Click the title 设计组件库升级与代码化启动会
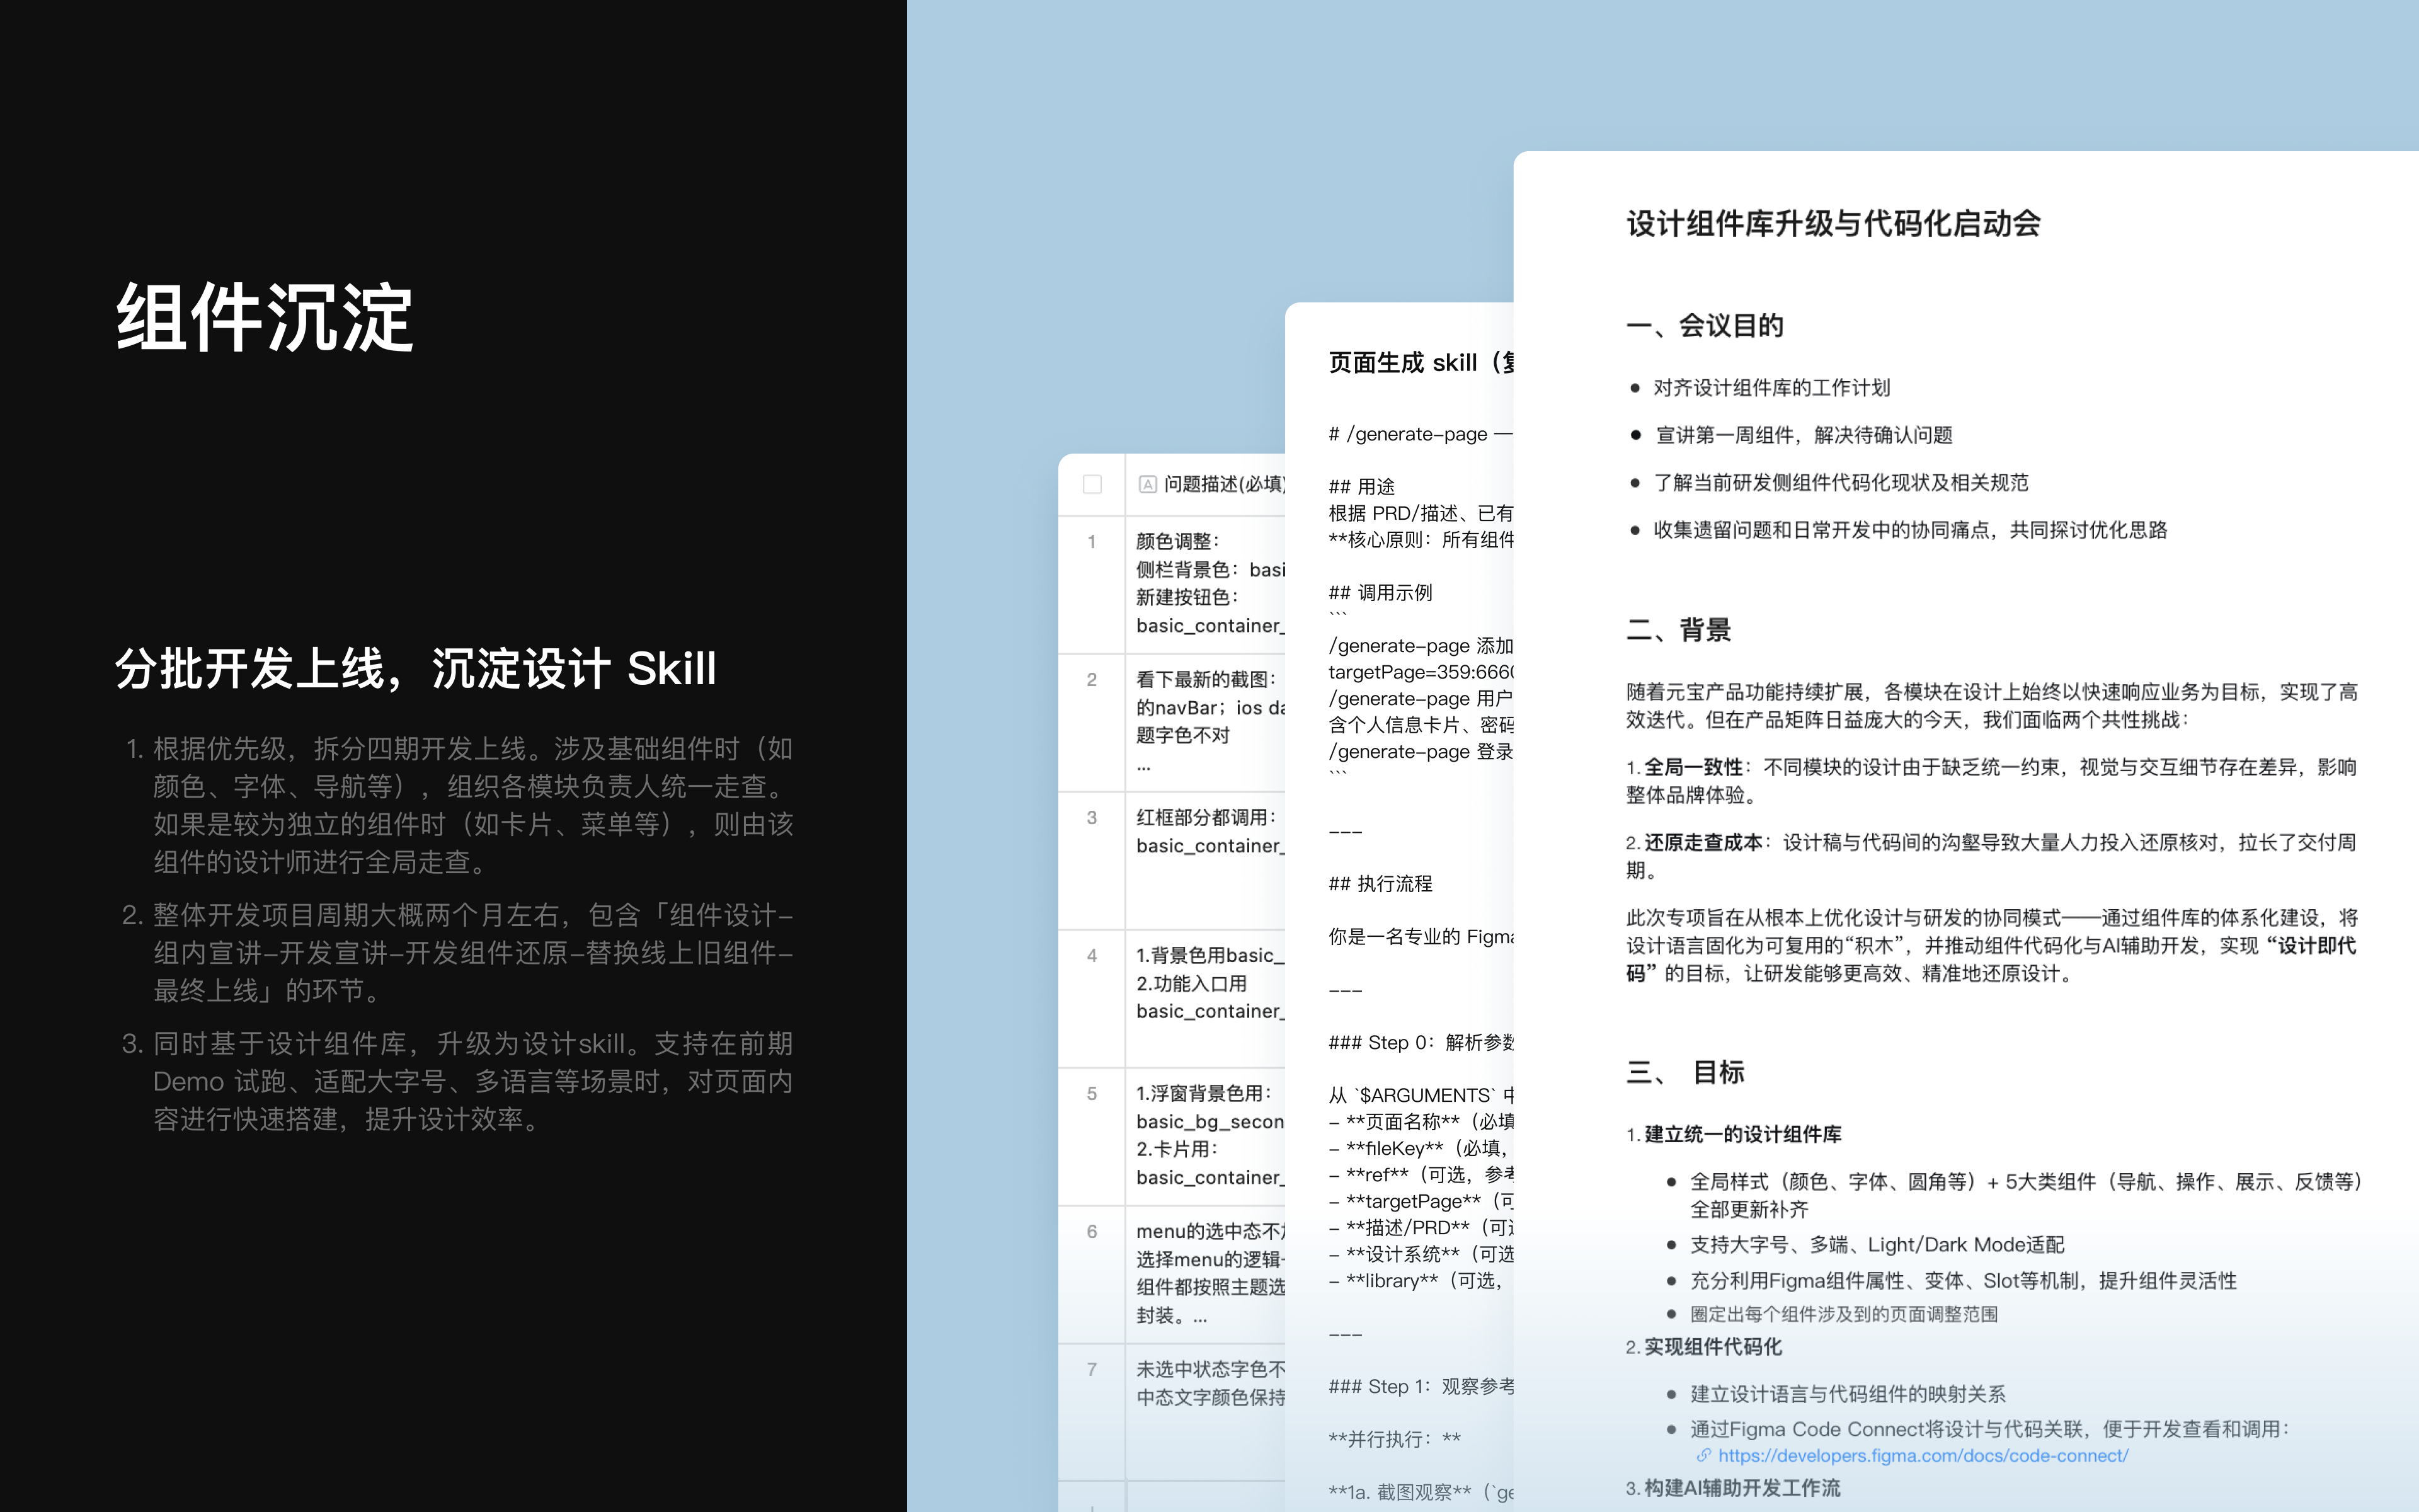2419x1512 pixels. click(x=1833, y=223)
